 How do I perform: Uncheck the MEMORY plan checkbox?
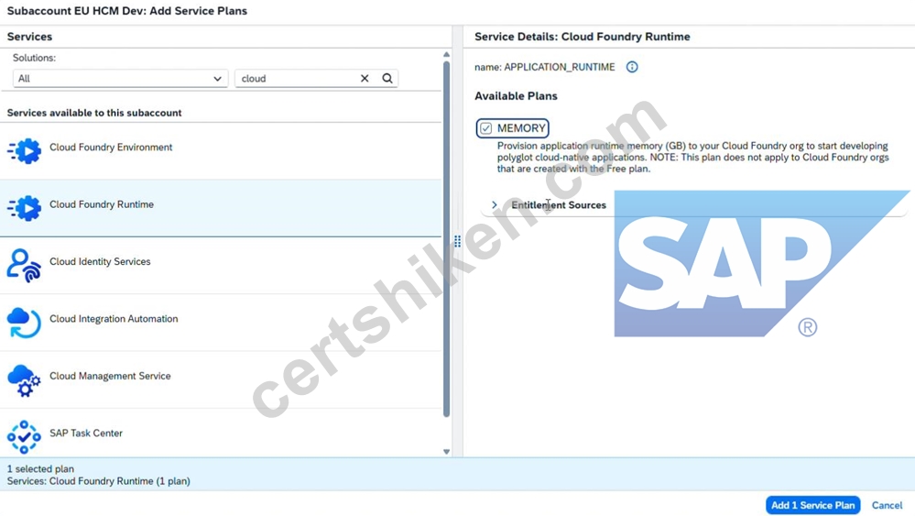[x=486, y=128]
